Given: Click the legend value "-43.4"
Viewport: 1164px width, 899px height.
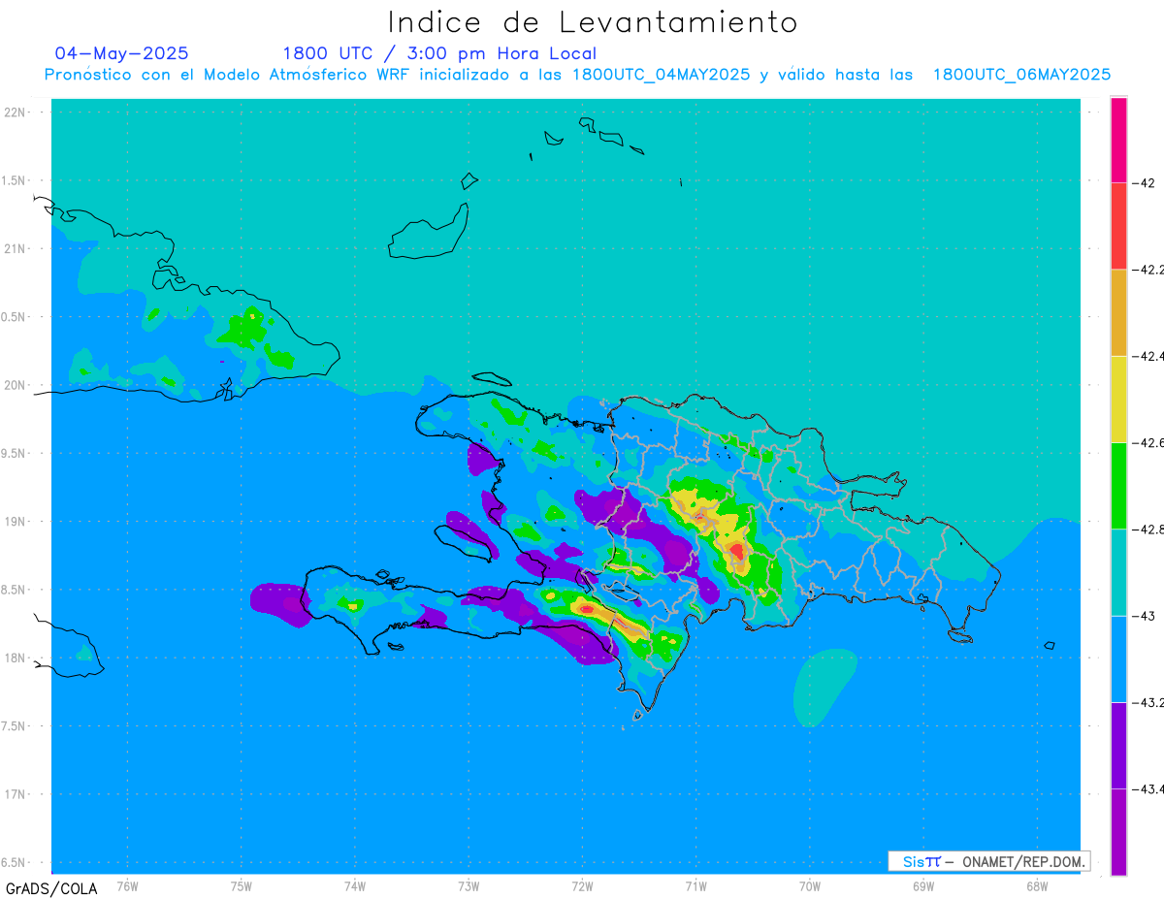Looking at the screenshot, I should click(1148, 788).
